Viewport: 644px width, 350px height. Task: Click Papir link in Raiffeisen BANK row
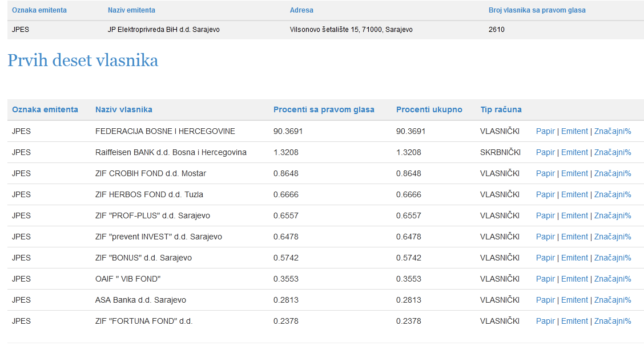[x=545, y=152]
